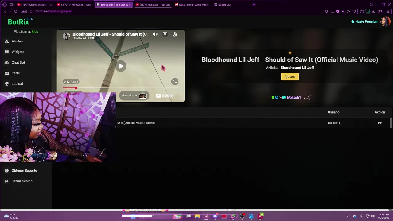Open the browser AI assistant button
This screenshot has width=393, height=221.
pyautogui.click(x=381, y=11)
